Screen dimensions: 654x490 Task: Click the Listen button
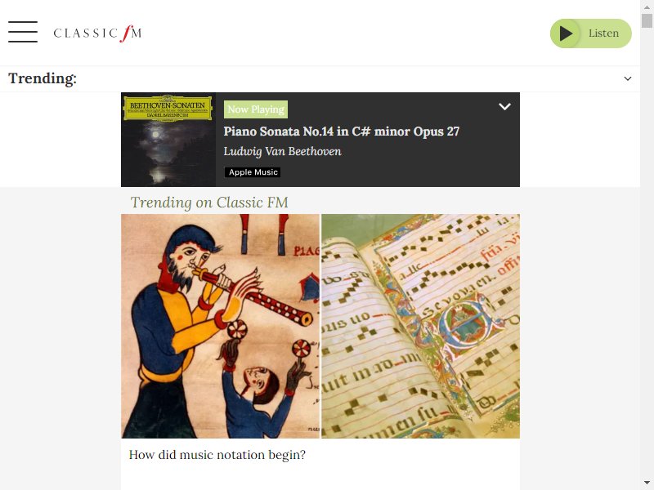(x=590, y=33)
